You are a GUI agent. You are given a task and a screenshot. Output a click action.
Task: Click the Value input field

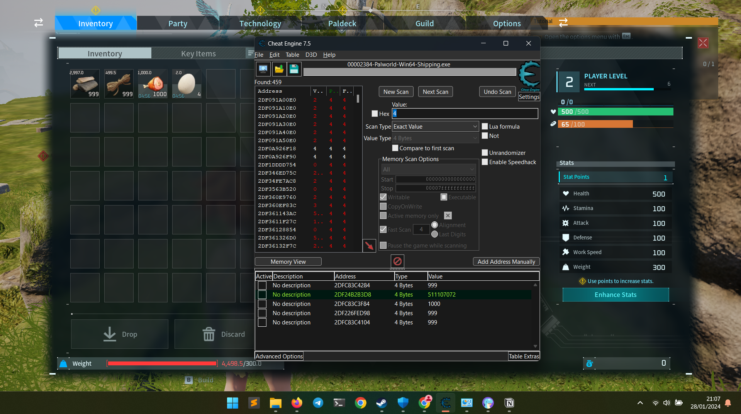[x=465, y=114]
